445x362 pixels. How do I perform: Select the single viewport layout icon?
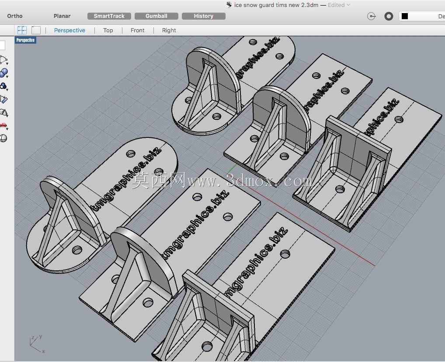pos(36,30)
